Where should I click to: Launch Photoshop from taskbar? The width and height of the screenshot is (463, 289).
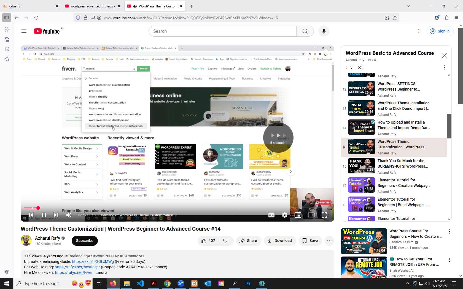tap(248, 283)
